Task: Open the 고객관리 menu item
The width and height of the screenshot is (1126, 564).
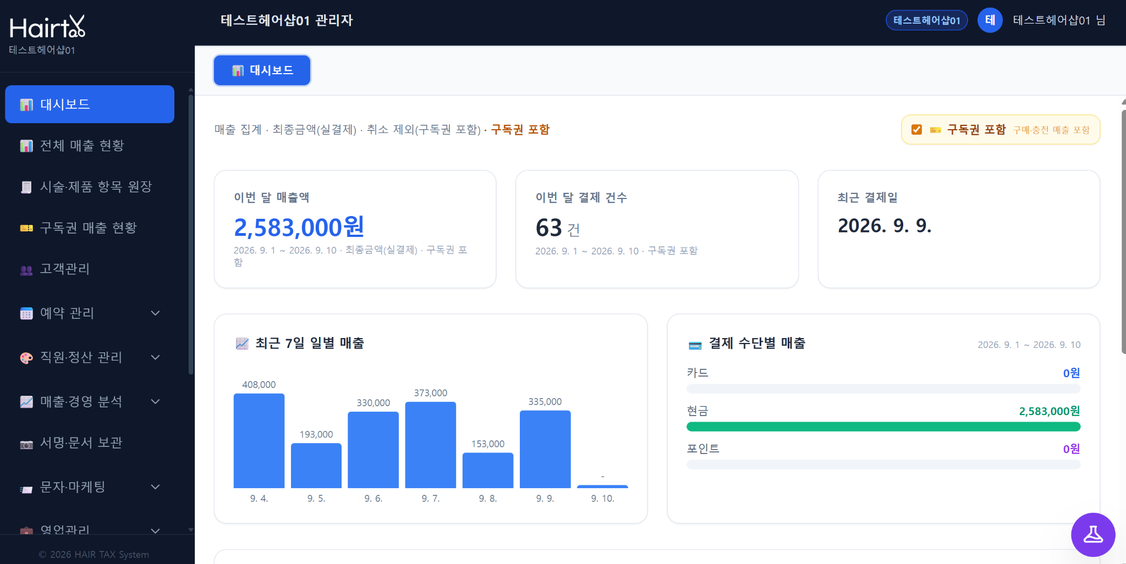Action: [x=90, y=269]
